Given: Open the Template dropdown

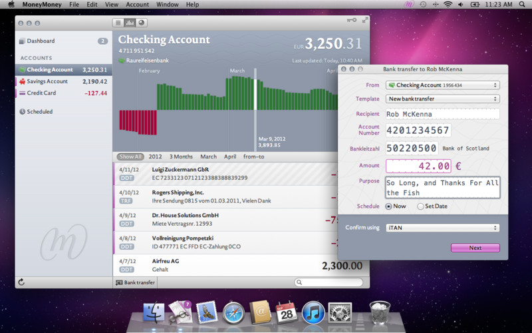Looking at the screenshot, I should (x=442, y=99).
